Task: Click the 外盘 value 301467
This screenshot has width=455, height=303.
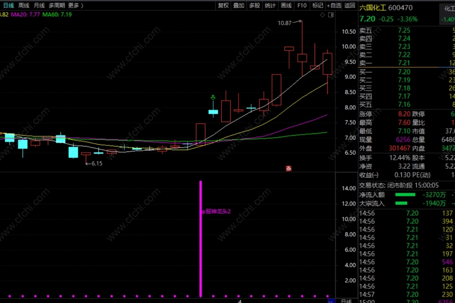Action: click(x=399, y=148)
